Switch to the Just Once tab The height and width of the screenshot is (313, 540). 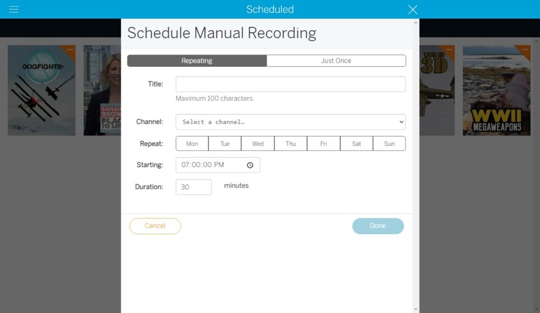tap(336, 61)
